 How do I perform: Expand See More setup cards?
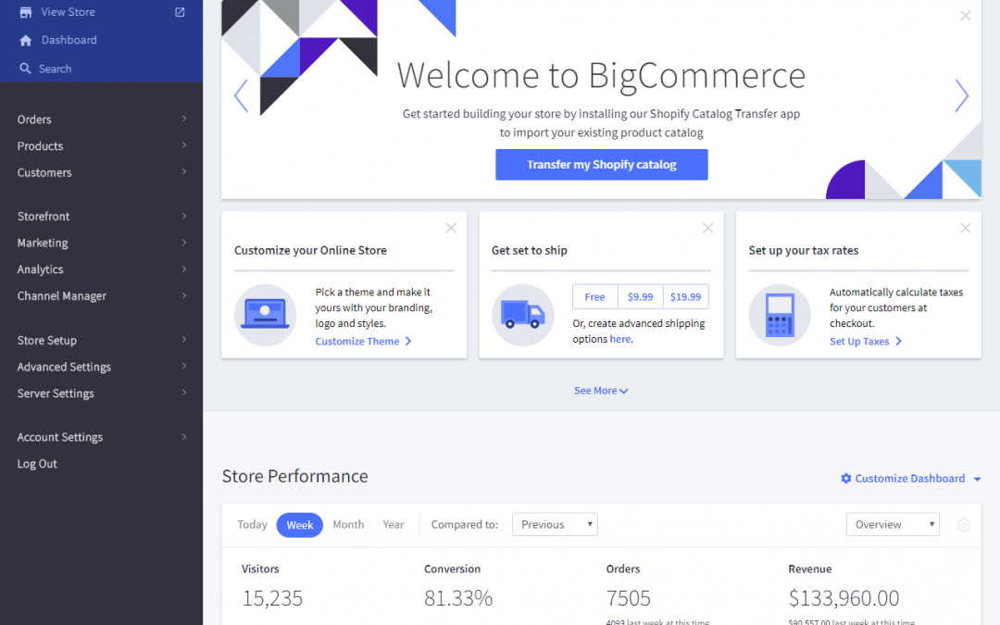pos(601,391)
